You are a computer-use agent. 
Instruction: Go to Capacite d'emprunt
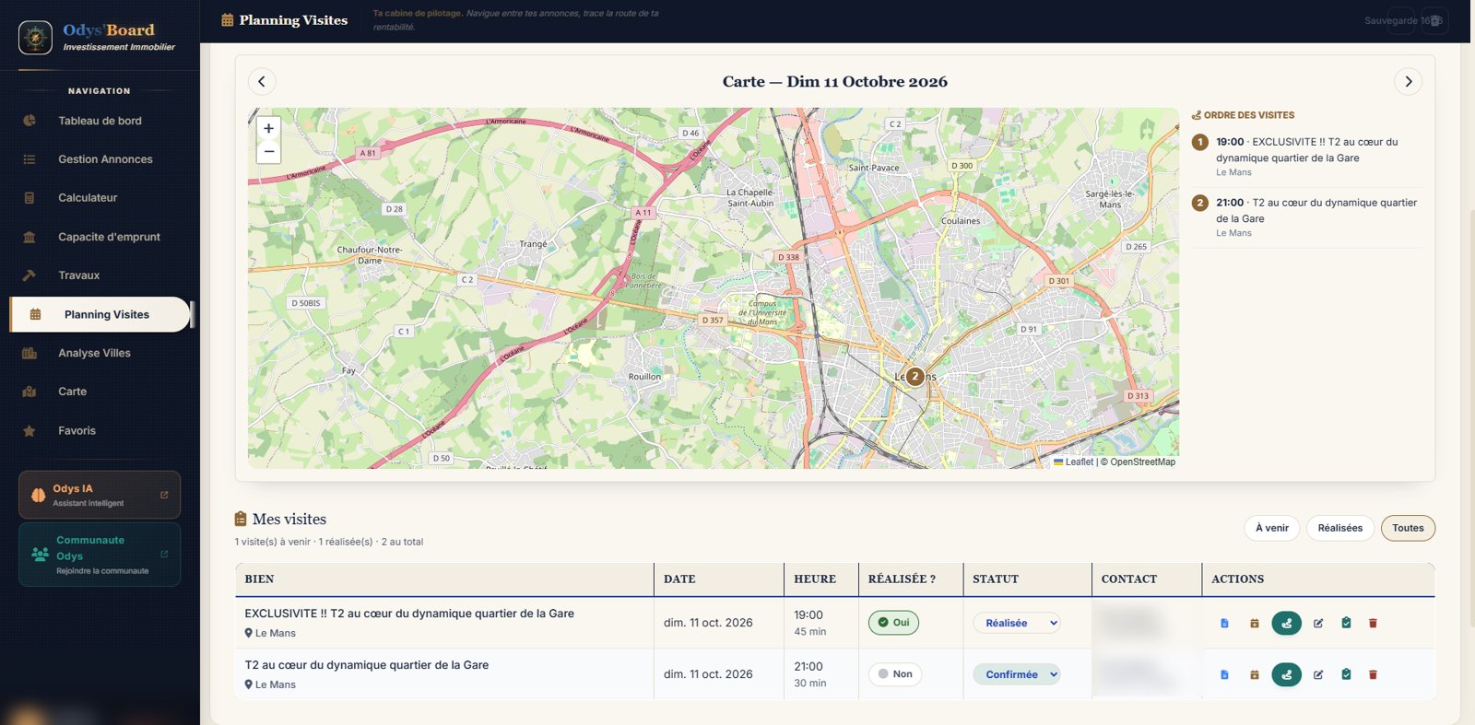(100, 237)
